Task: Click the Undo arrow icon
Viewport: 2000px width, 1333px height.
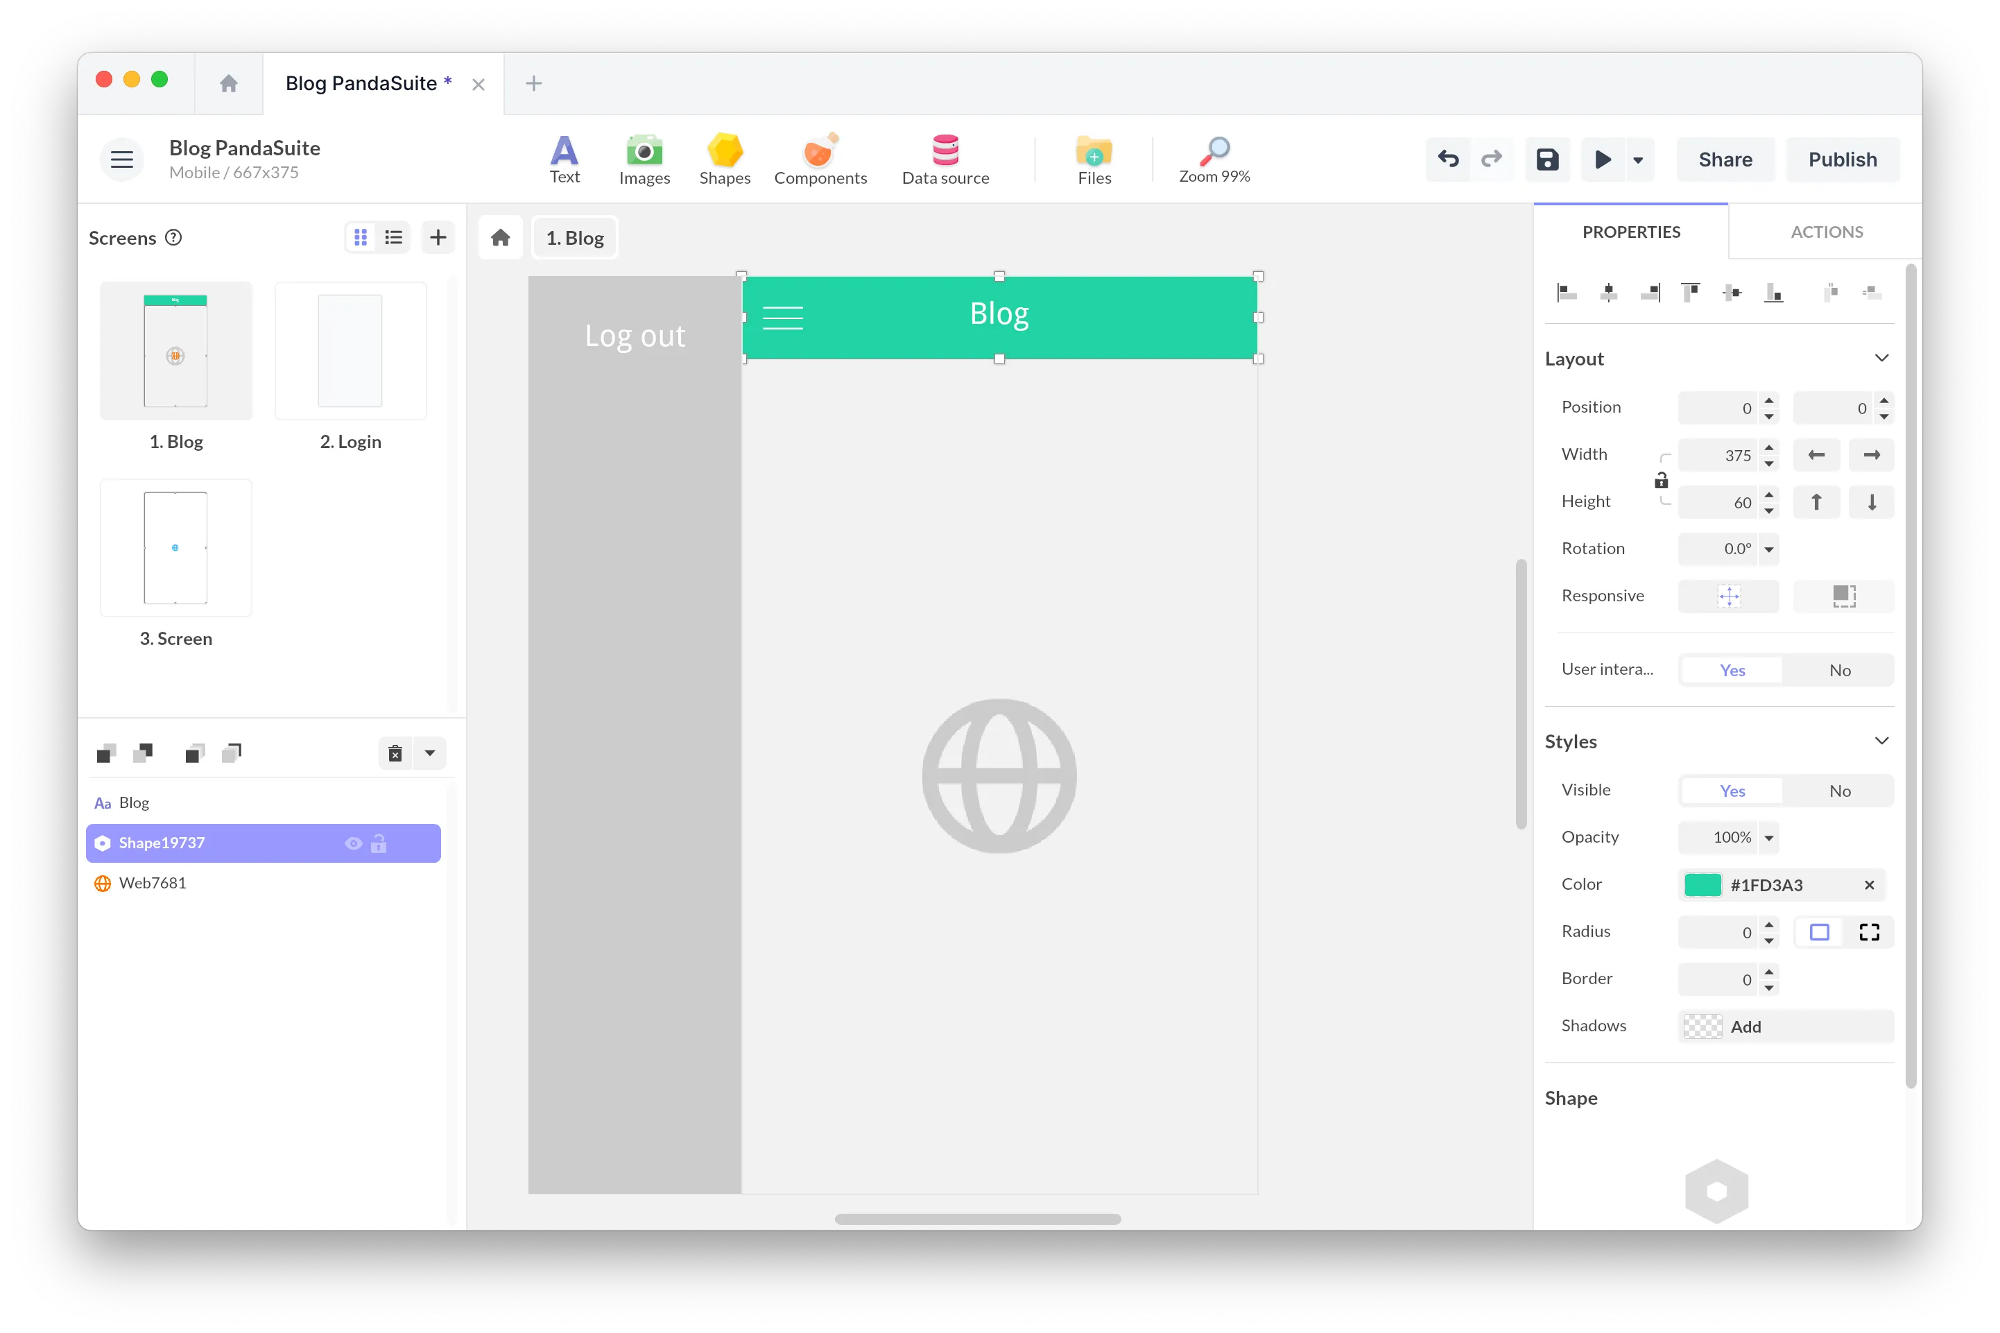Action: 1449,159
